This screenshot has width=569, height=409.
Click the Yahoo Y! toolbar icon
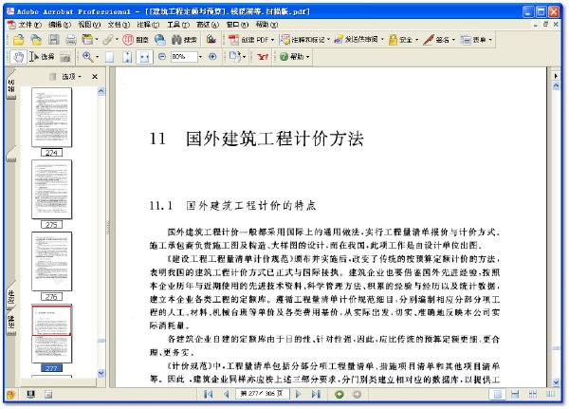(263, 57)
